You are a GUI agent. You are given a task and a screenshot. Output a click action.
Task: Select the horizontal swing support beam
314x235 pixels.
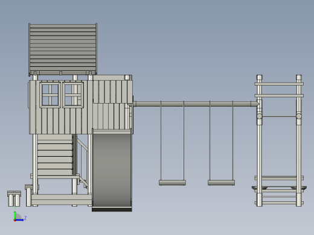coord(196,104)
